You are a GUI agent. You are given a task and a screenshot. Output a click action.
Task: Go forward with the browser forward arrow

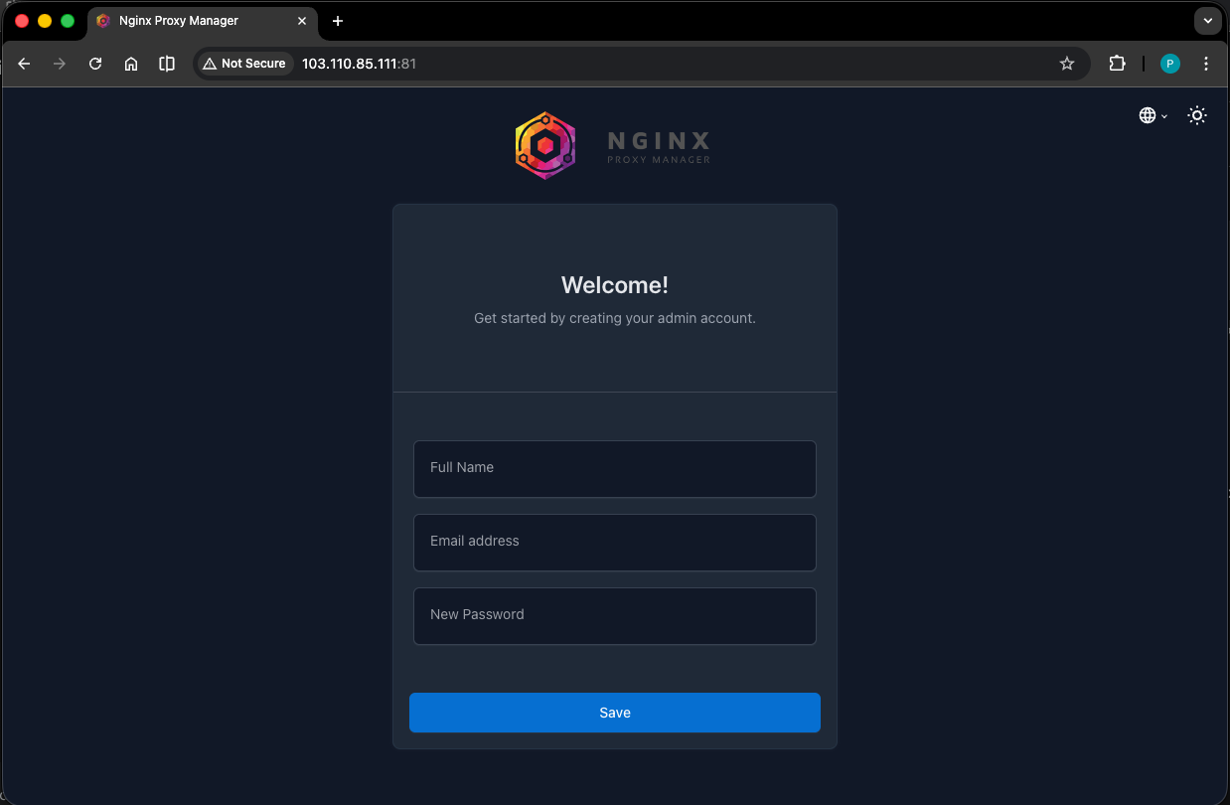[60, 64]
